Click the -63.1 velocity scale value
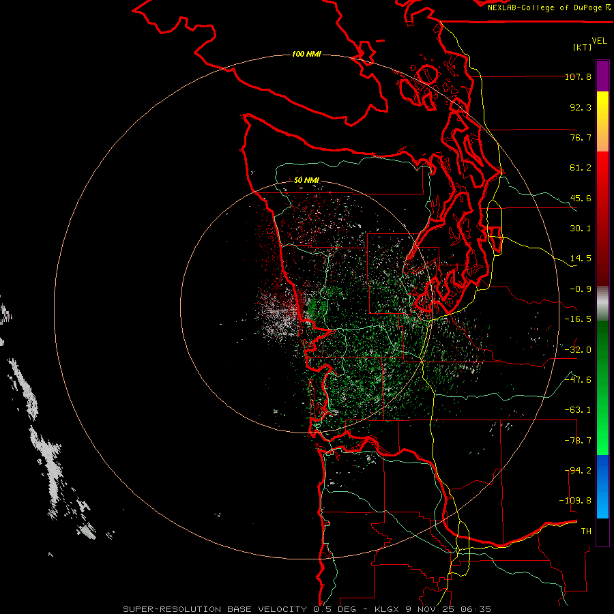 578,410
